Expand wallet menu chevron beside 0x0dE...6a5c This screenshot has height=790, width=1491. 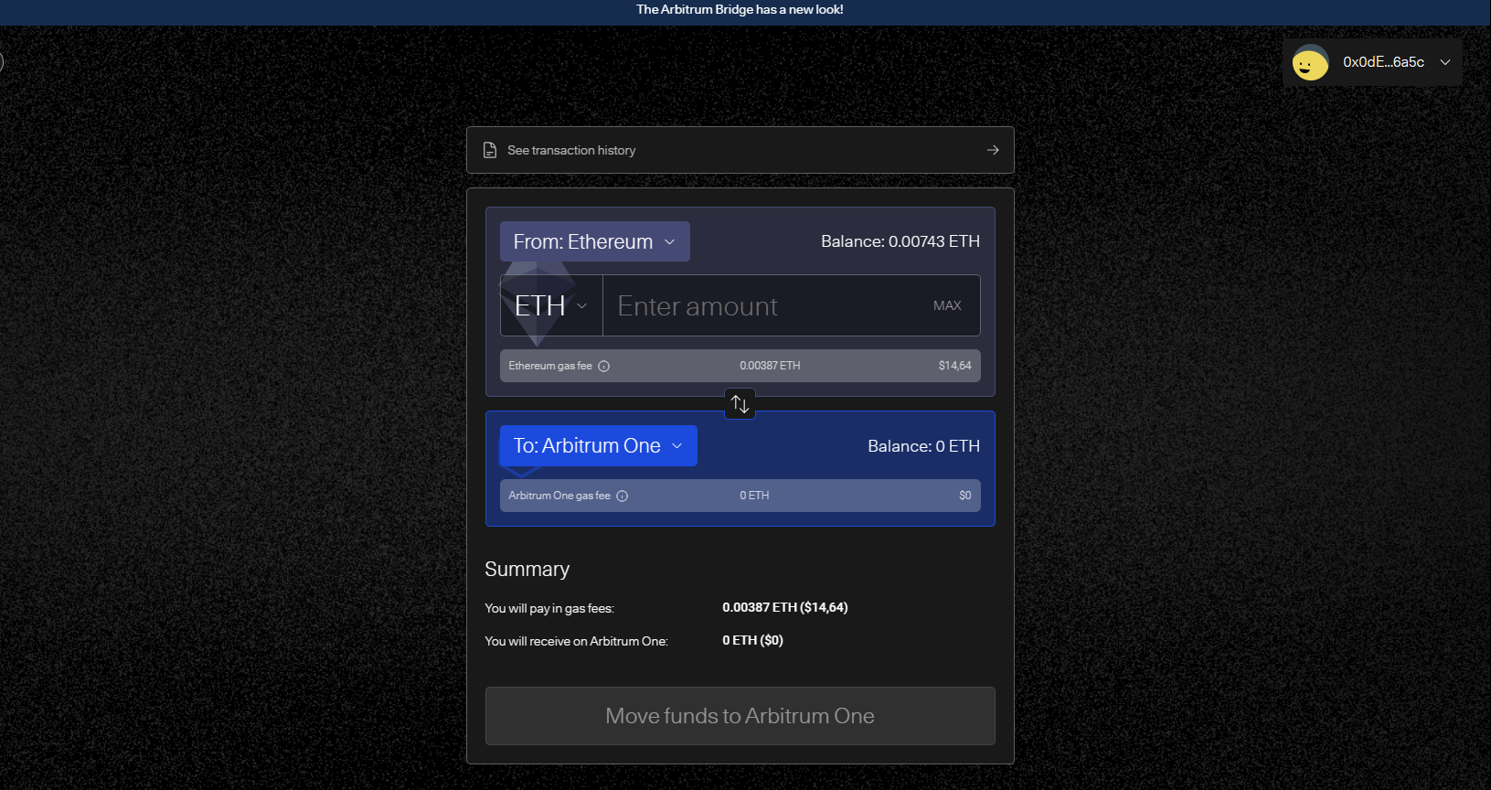(x=1445, y=62)
